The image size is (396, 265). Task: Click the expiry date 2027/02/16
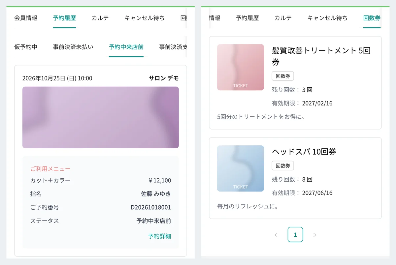[317, 103]
